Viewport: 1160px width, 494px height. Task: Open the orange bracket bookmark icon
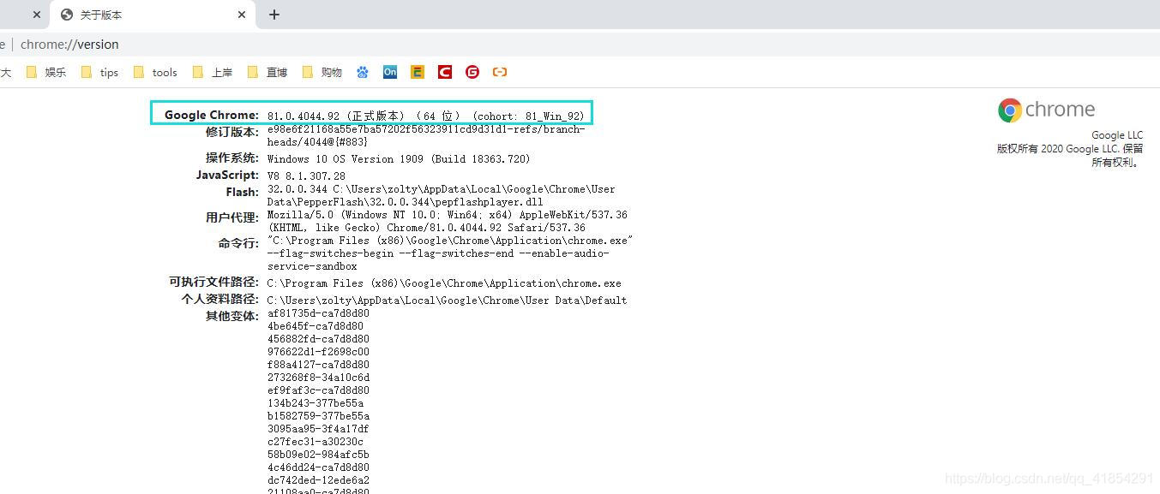point(500,73)
